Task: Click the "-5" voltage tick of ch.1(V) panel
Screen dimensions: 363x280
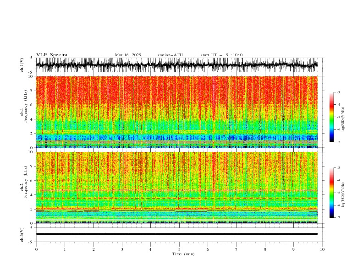Action: coord(31,72)
